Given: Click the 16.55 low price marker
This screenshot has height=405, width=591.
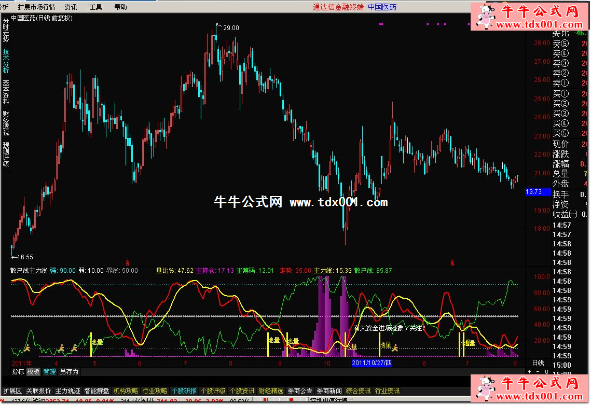Looking at the screenshot, I should coord(22,257).
